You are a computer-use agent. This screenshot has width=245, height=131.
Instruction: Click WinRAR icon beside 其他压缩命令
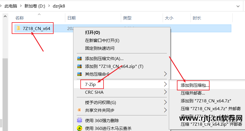coord(80,74)
